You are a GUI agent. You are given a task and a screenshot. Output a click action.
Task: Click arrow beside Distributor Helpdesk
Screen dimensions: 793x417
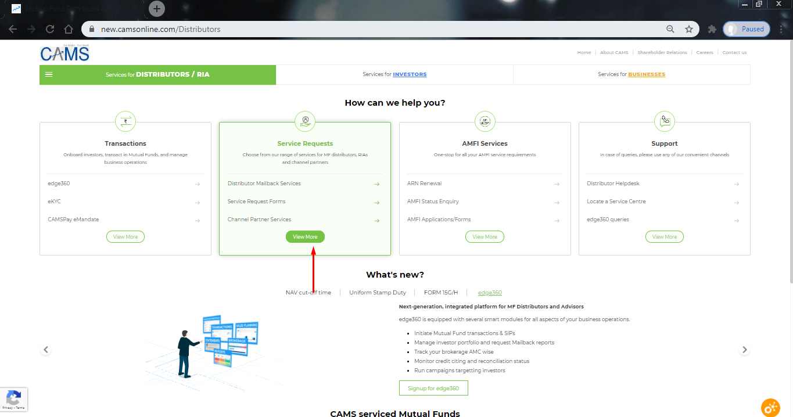click(737, 184)
